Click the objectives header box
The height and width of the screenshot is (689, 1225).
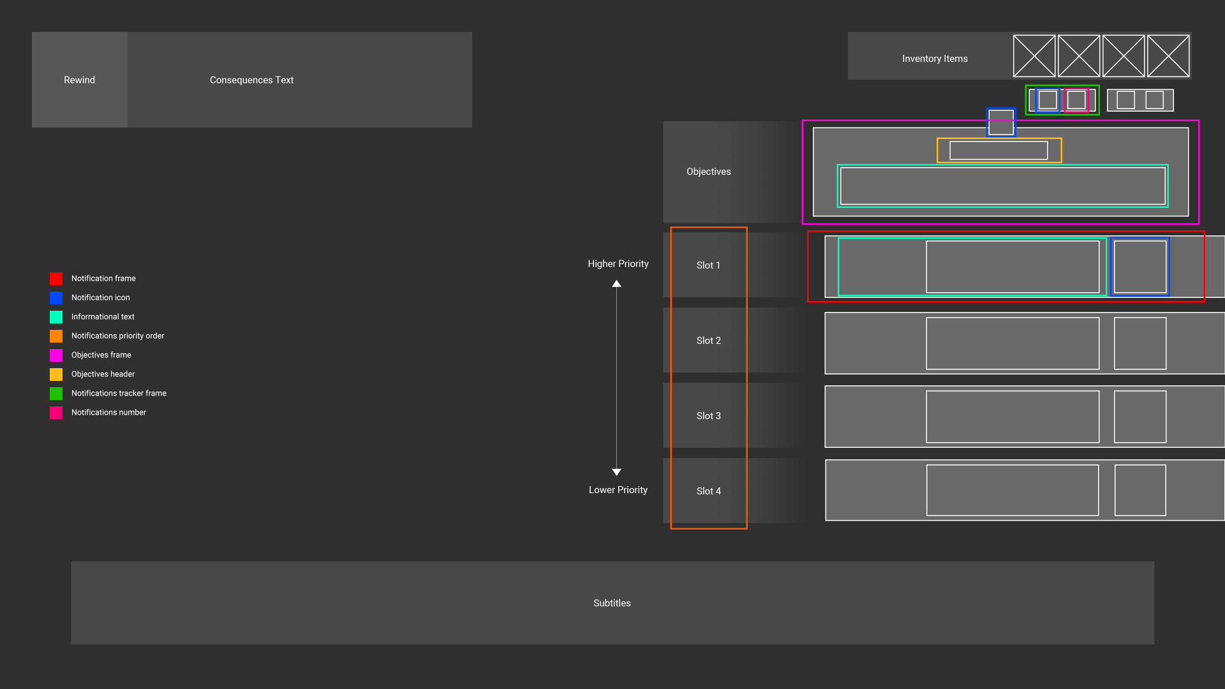click(999, 151)
